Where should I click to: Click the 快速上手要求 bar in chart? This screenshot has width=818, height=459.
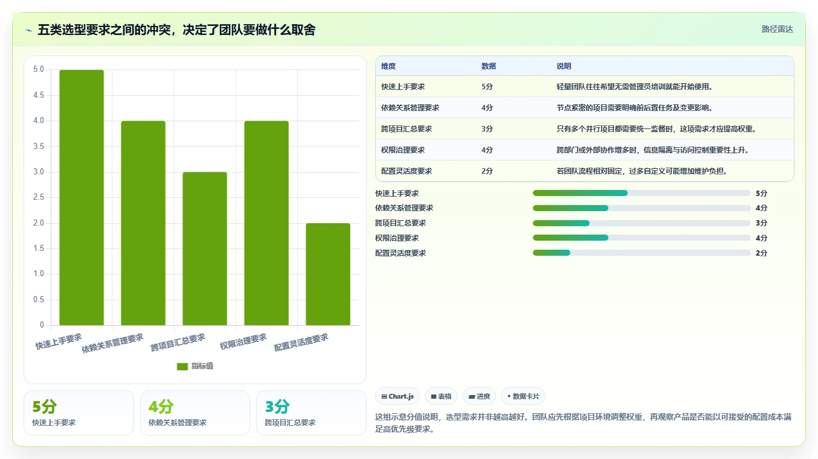[x=82, y=197]
